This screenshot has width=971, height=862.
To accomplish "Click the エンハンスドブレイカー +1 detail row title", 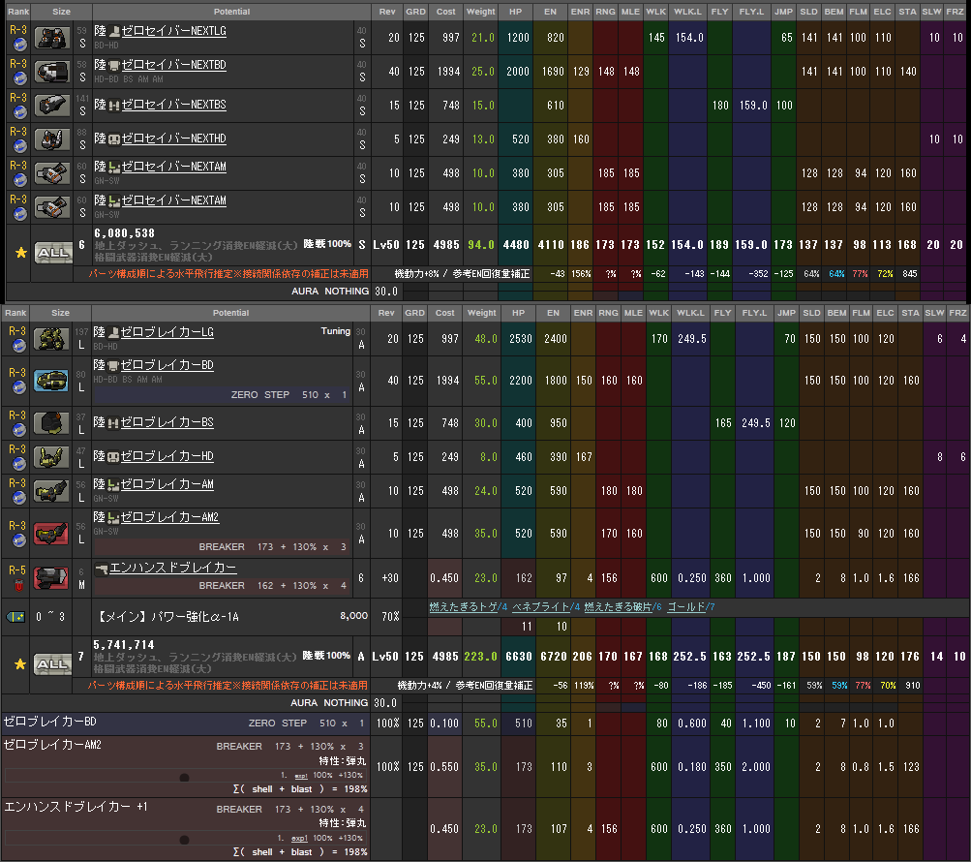I will 76,807.
